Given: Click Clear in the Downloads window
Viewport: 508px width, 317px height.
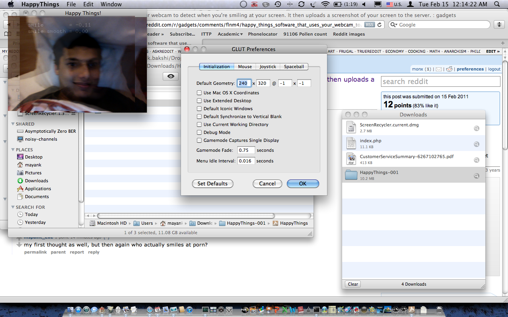Looking at the screenshot, I should 353,284.
